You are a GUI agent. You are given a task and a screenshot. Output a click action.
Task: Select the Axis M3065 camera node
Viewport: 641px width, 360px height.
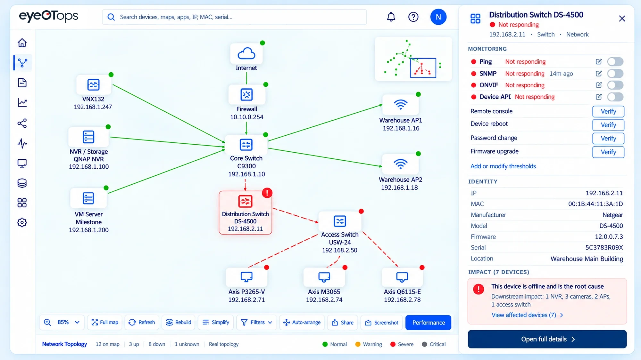click(x=324, y=277)
